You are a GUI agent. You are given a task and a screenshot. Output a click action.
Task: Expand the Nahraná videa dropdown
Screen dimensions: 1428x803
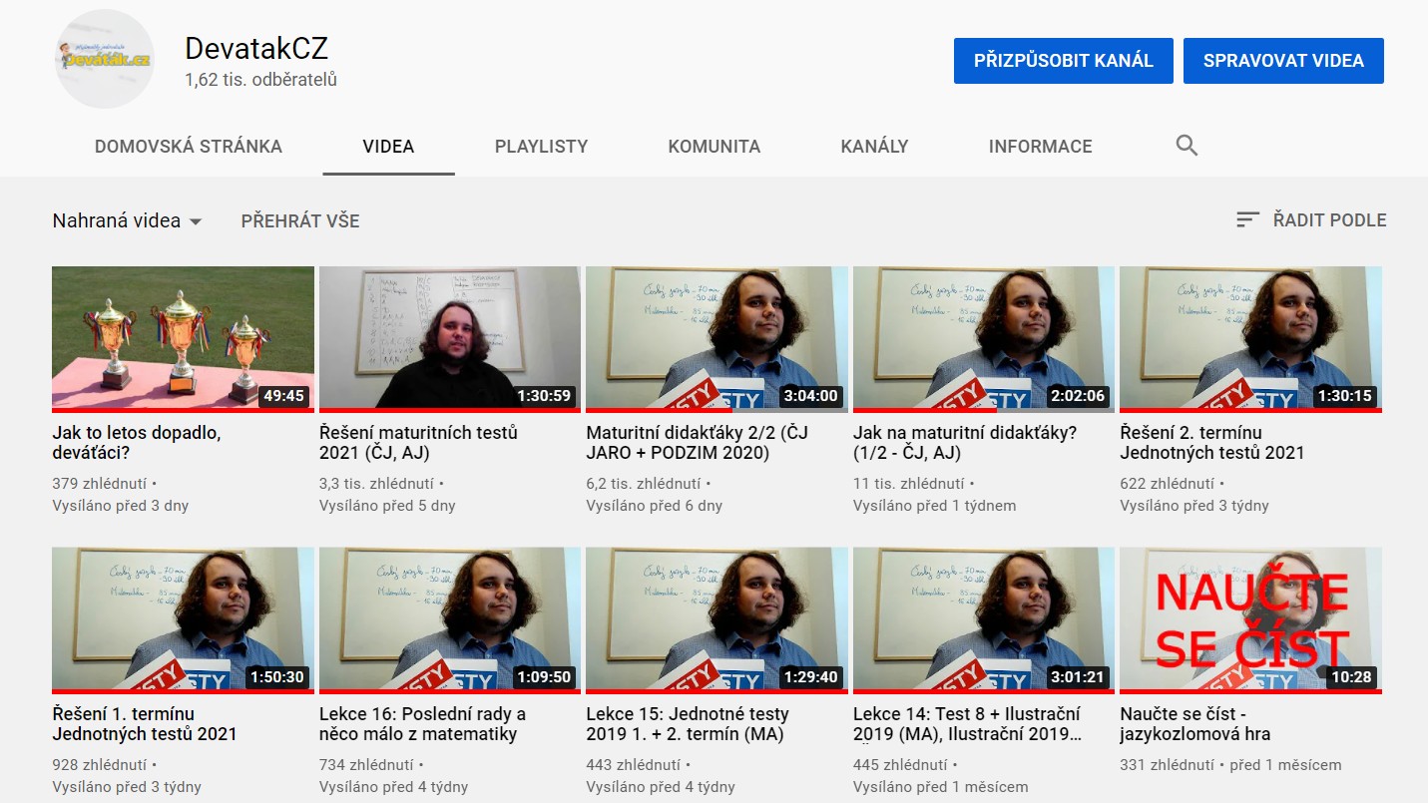tap(127, 220)
